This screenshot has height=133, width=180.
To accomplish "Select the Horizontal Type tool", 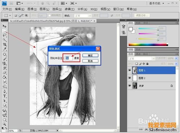I will coord(5,96).
